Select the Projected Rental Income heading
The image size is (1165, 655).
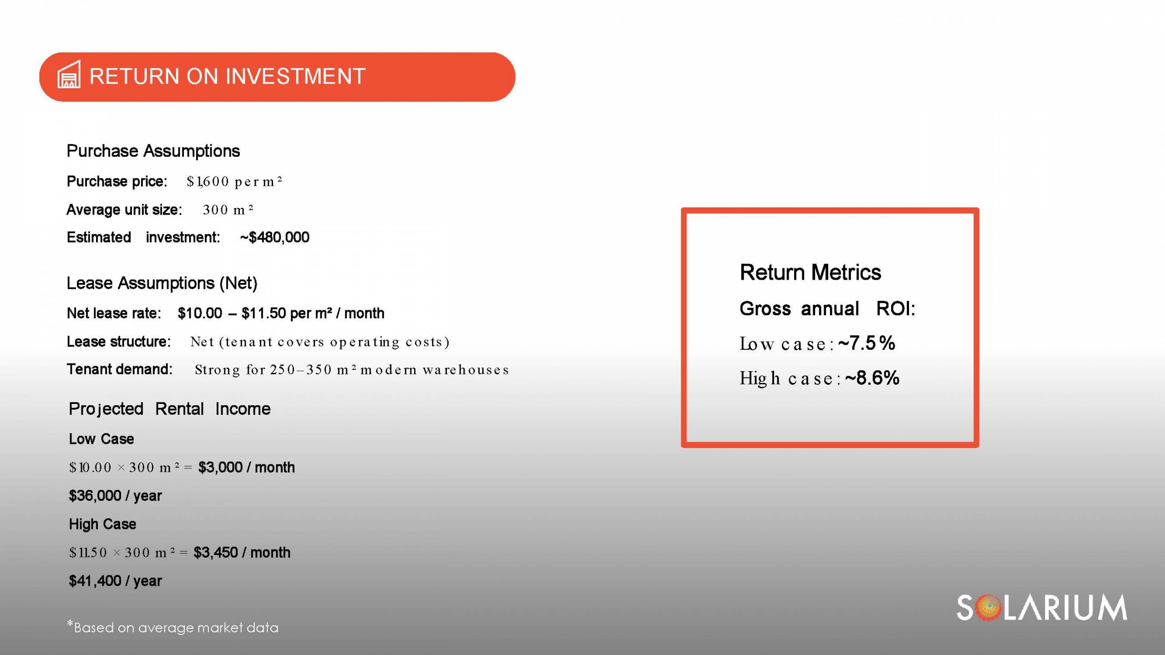pos(169,409)
